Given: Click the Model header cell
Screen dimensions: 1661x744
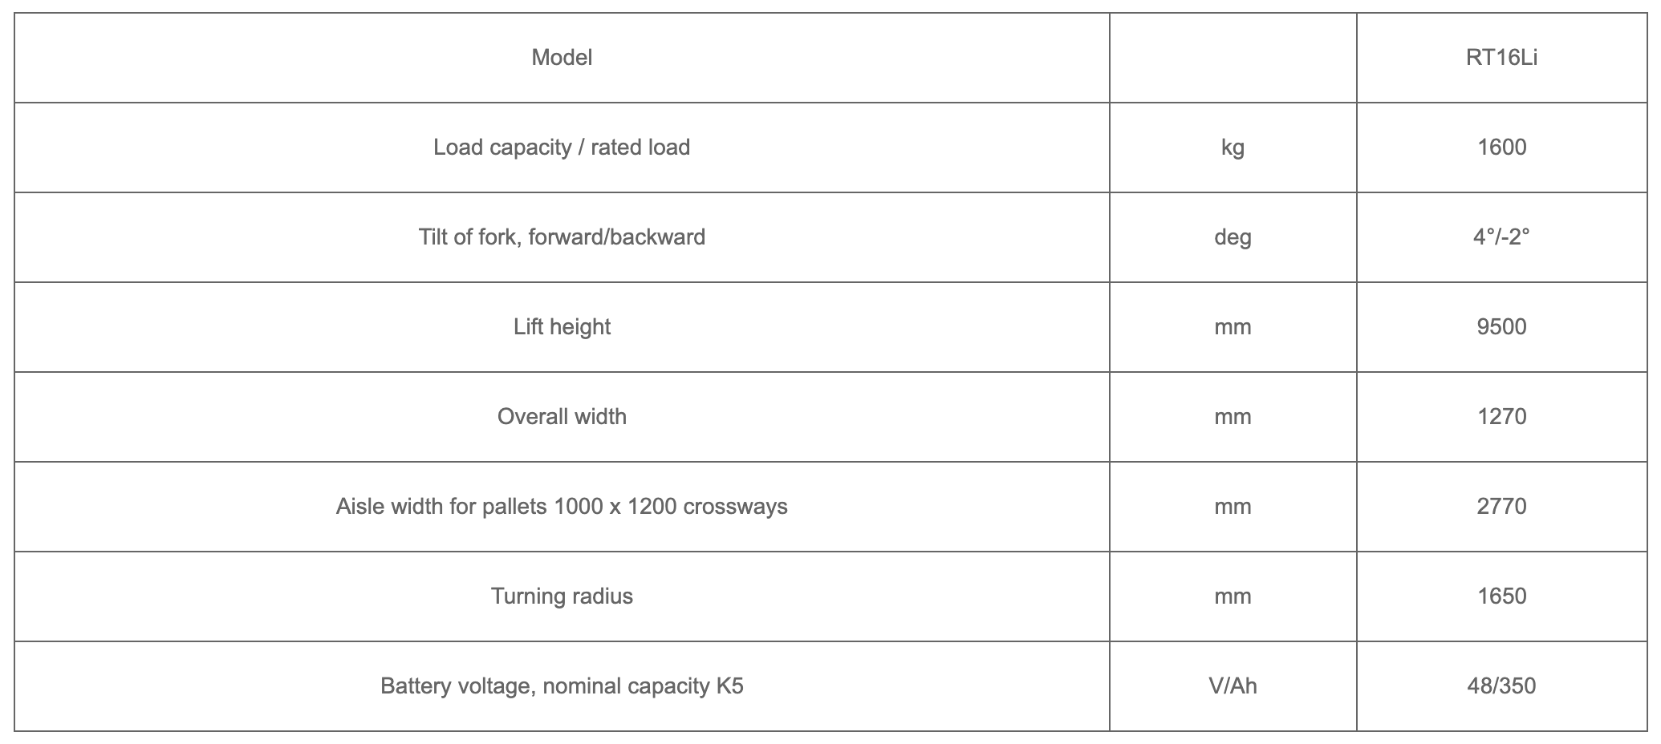Looking at the screenshot, I should click(x=562, y=58).
